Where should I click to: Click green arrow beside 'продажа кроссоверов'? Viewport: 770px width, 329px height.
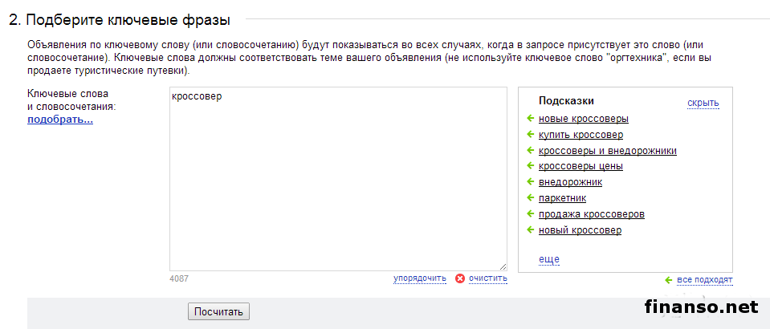pyautogui.click(x=530, y=215)
